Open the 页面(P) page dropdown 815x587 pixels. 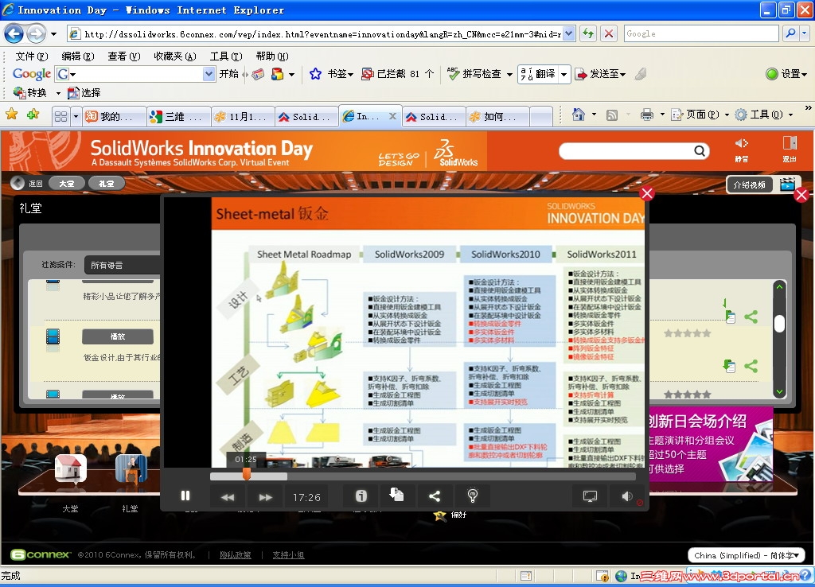pyautogui.click(x=700, y=115)
